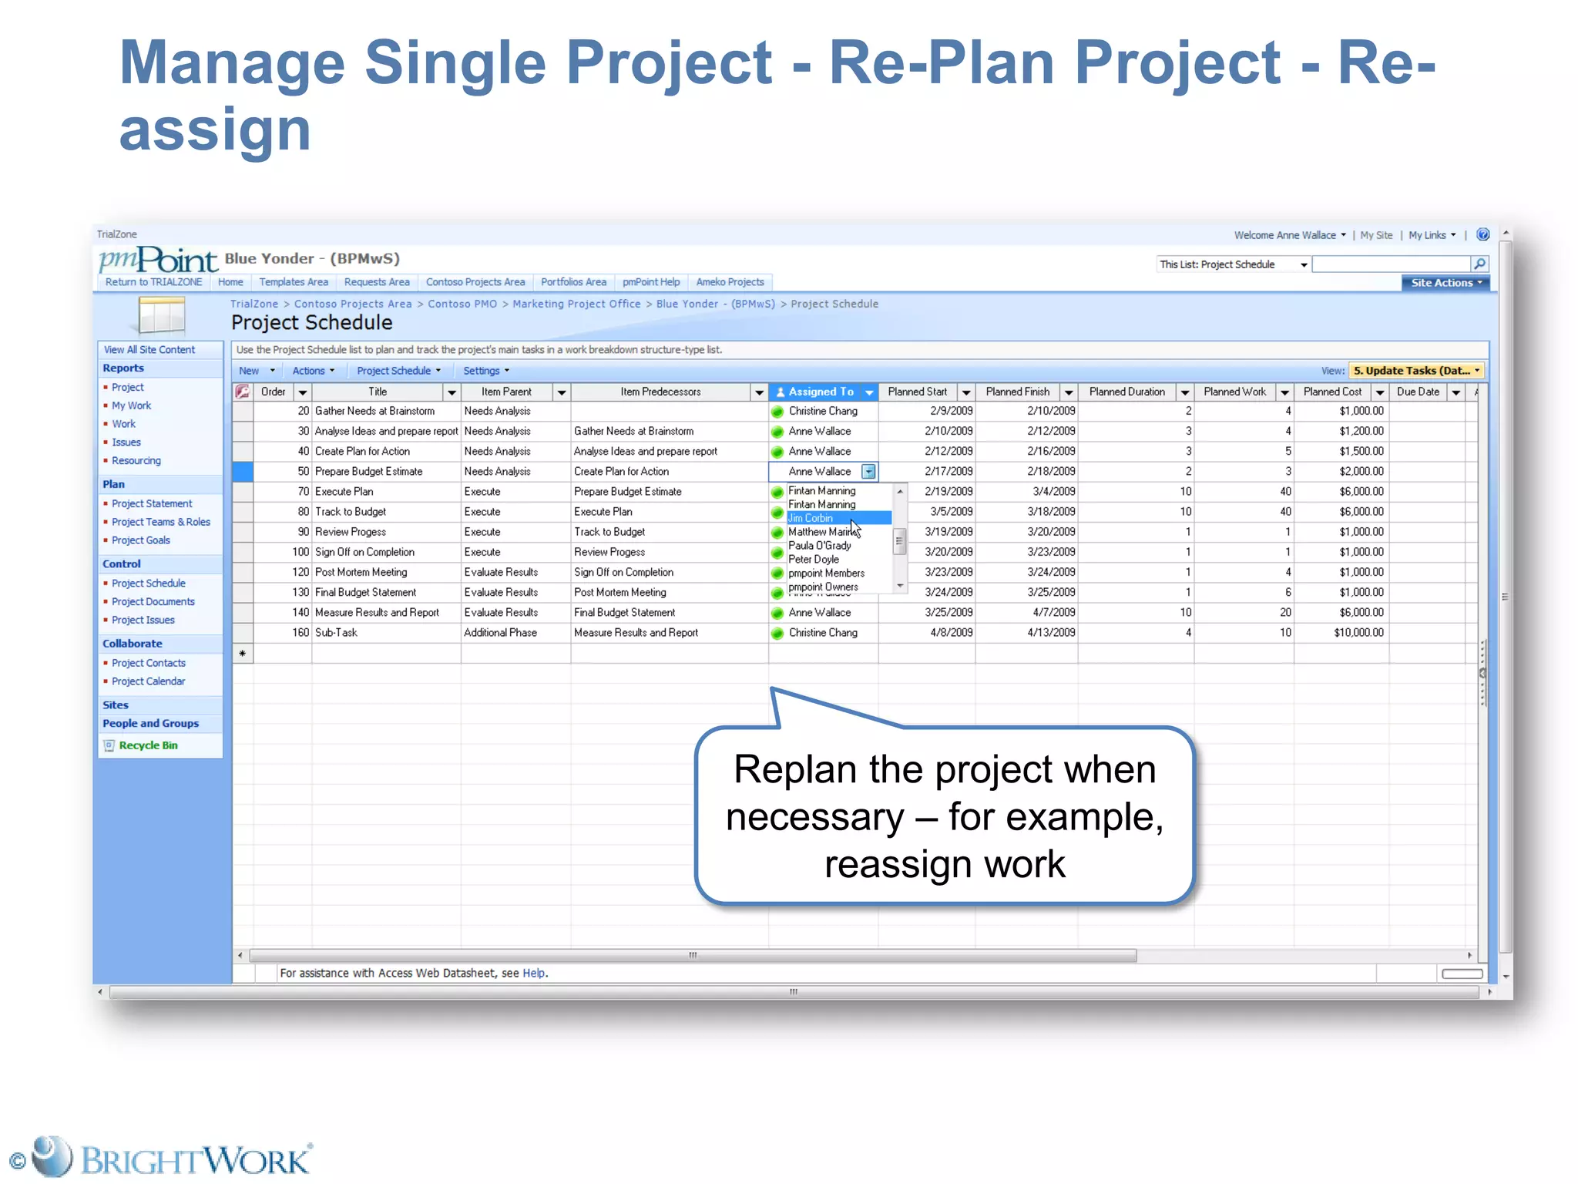
Task: Open the Resourcing report link
Action: tap(136, 461)
